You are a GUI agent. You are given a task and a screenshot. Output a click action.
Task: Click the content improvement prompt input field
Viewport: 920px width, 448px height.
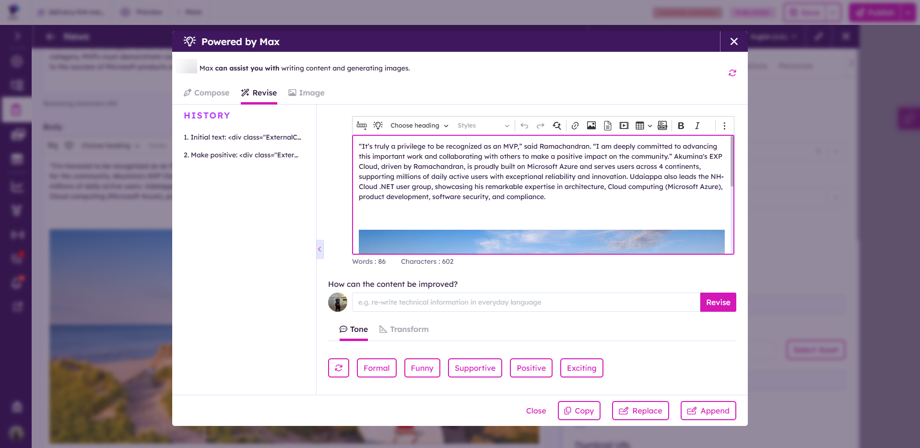(x=526, y=302)
